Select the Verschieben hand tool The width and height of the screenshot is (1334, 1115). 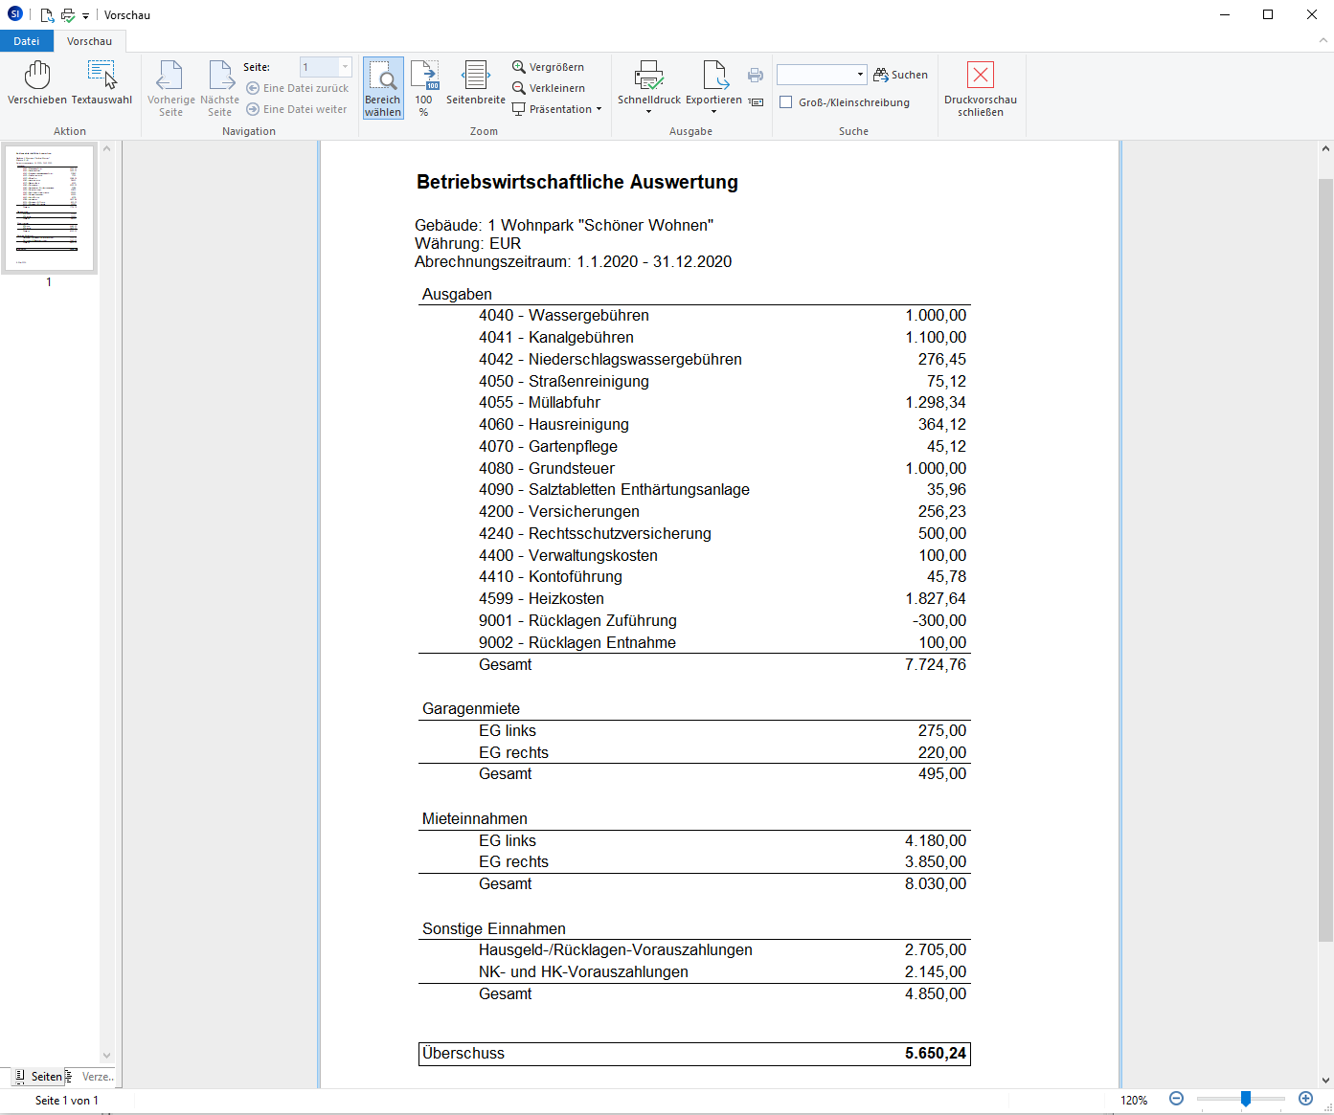37,83
